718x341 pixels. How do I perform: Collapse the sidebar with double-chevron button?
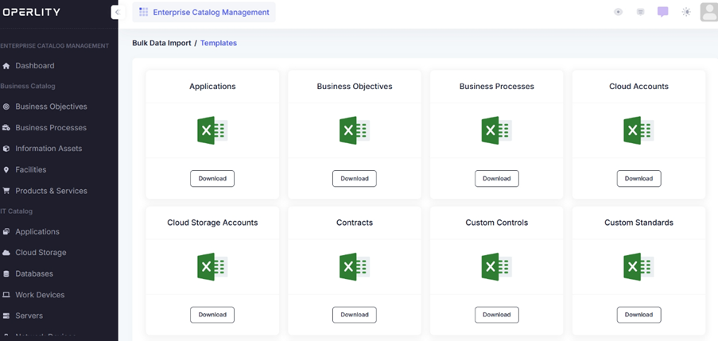click(116, 13)
